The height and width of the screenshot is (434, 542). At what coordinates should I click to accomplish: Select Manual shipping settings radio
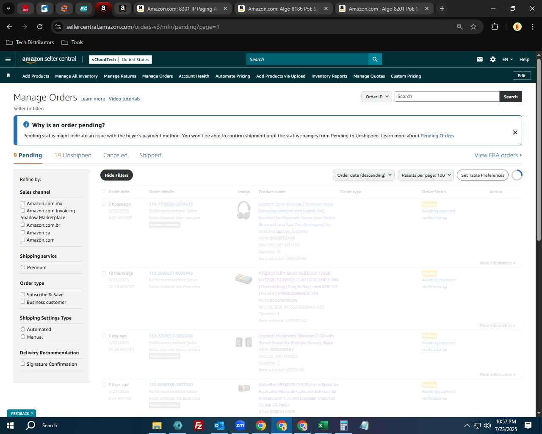click(23, 337)
